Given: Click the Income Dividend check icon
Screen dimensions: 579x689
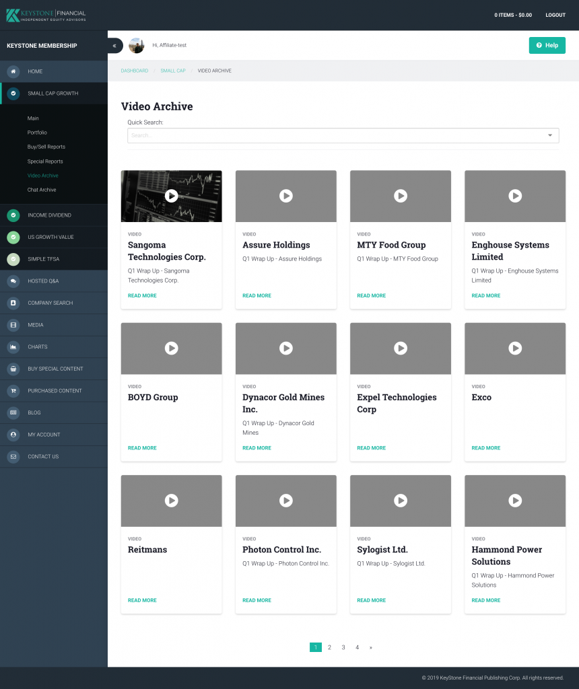Looking at the screenshot, I should [13, 215].
